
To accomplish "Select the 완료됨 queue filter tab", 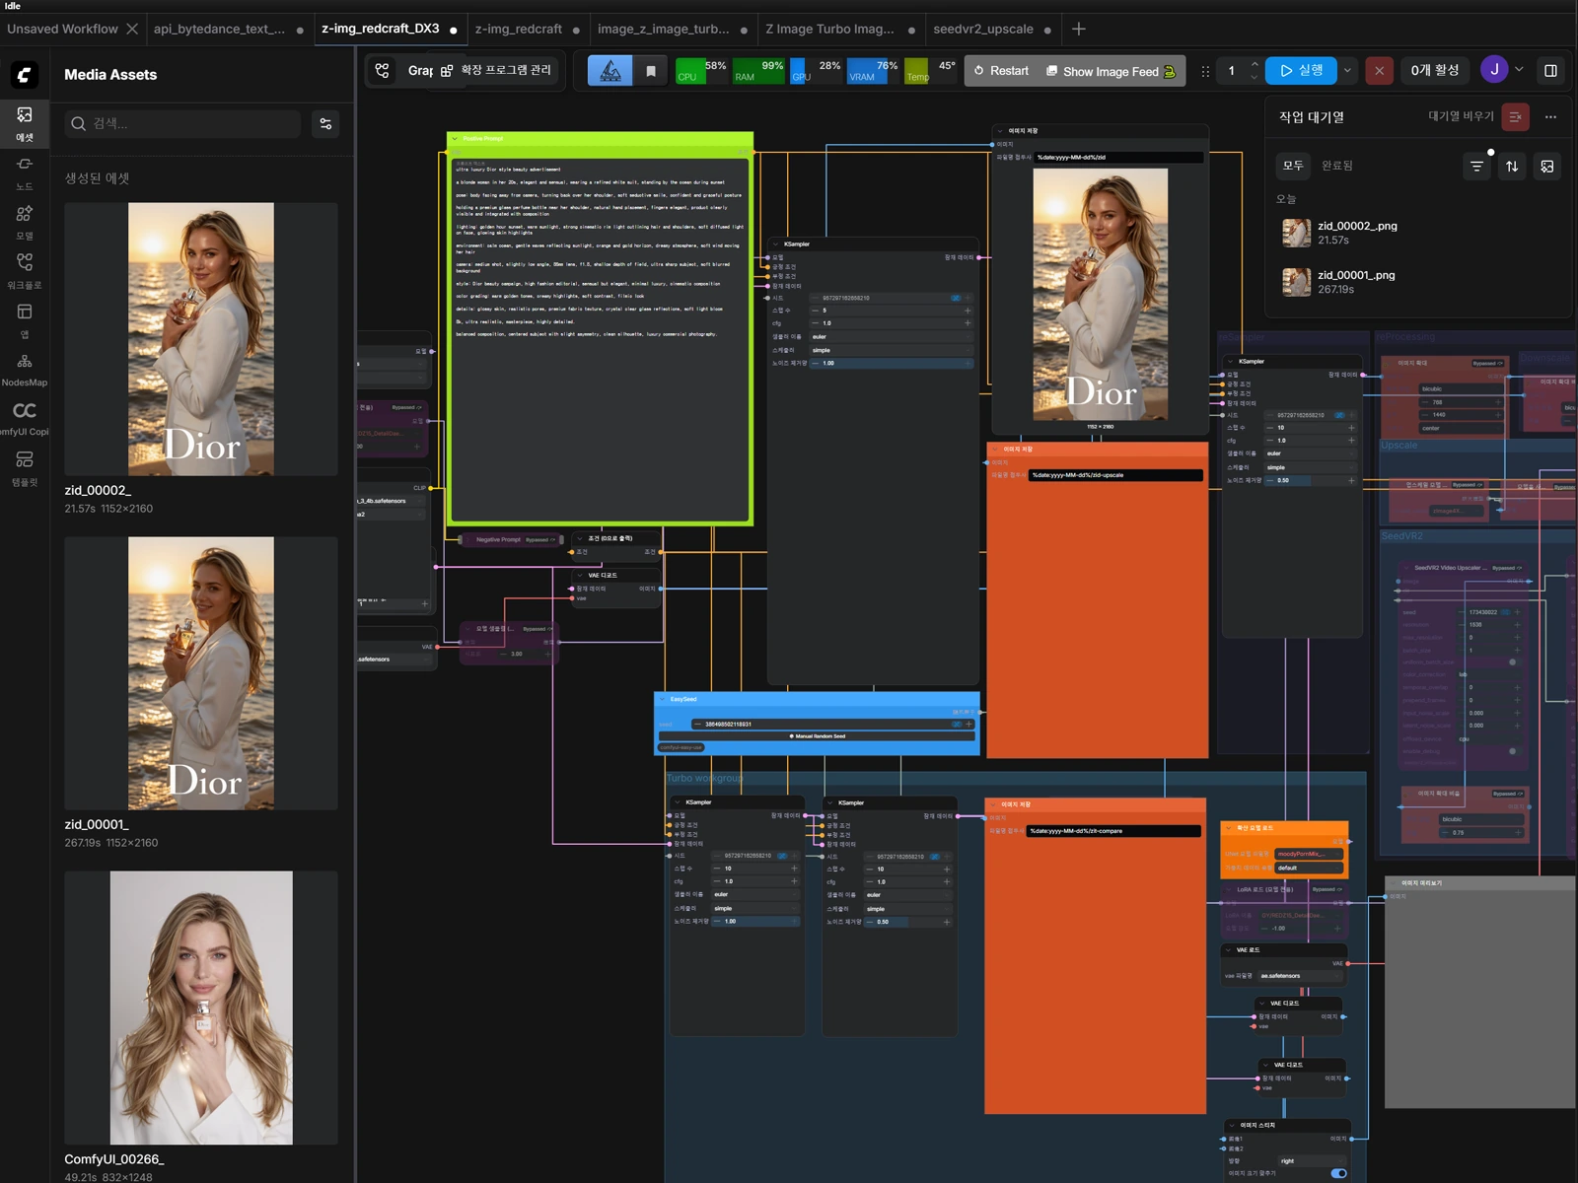I will click(x=1337, y=166).
